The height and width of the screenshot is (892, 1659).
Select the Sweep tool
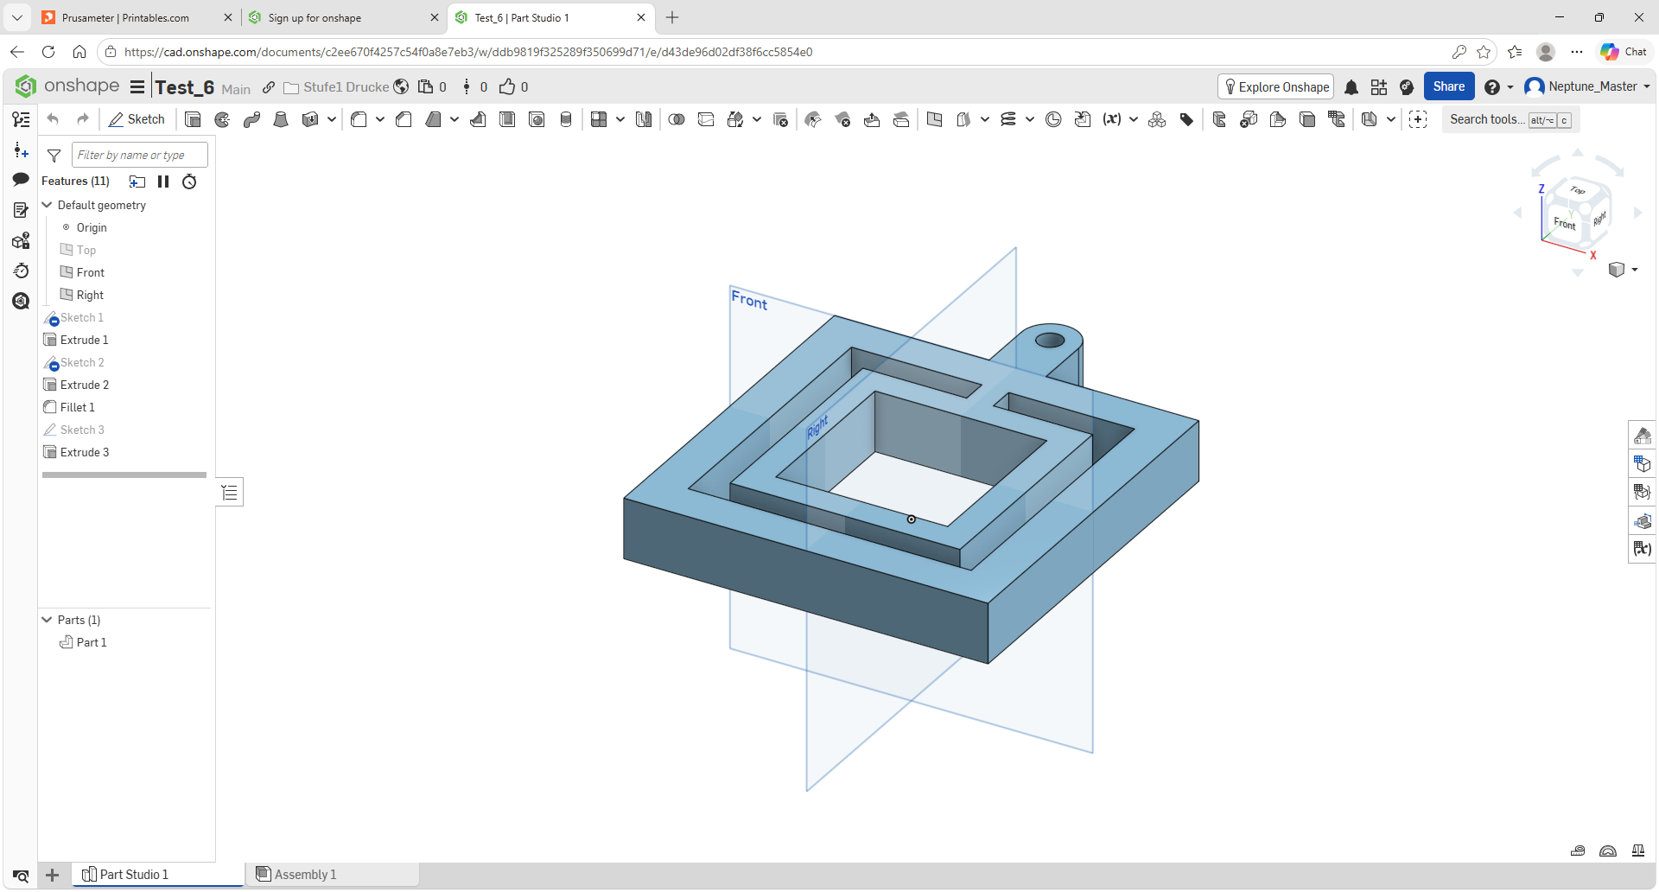pos(251,119)
